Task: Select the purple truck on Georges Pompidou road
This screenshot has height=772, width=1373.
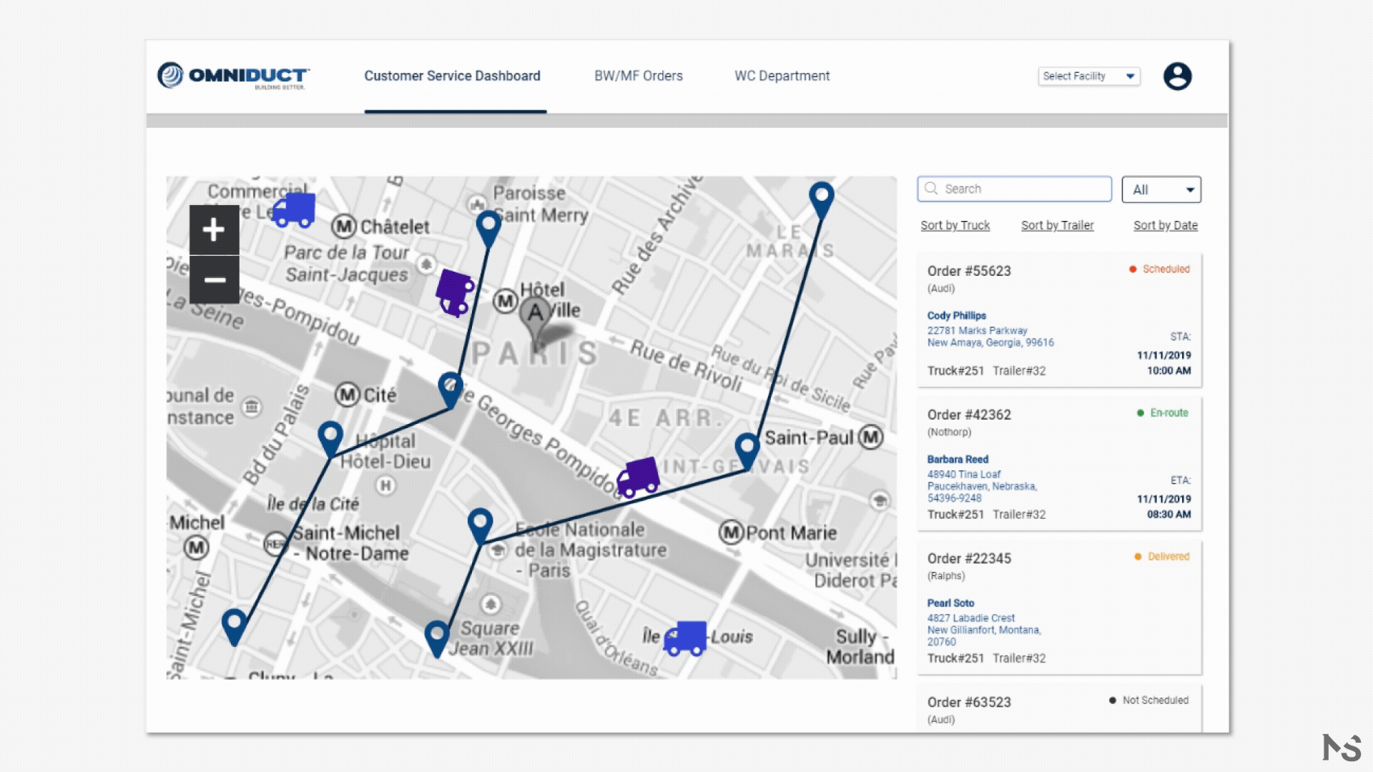Action: [x=638, y=477]
